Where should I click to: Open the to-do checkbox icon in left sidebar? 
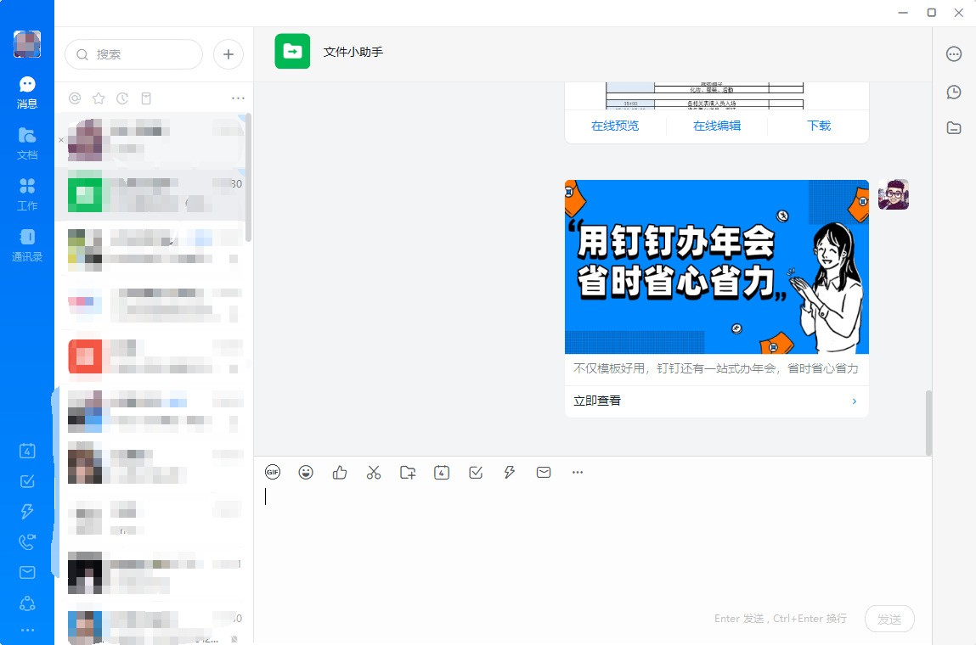tap(27, 481)
